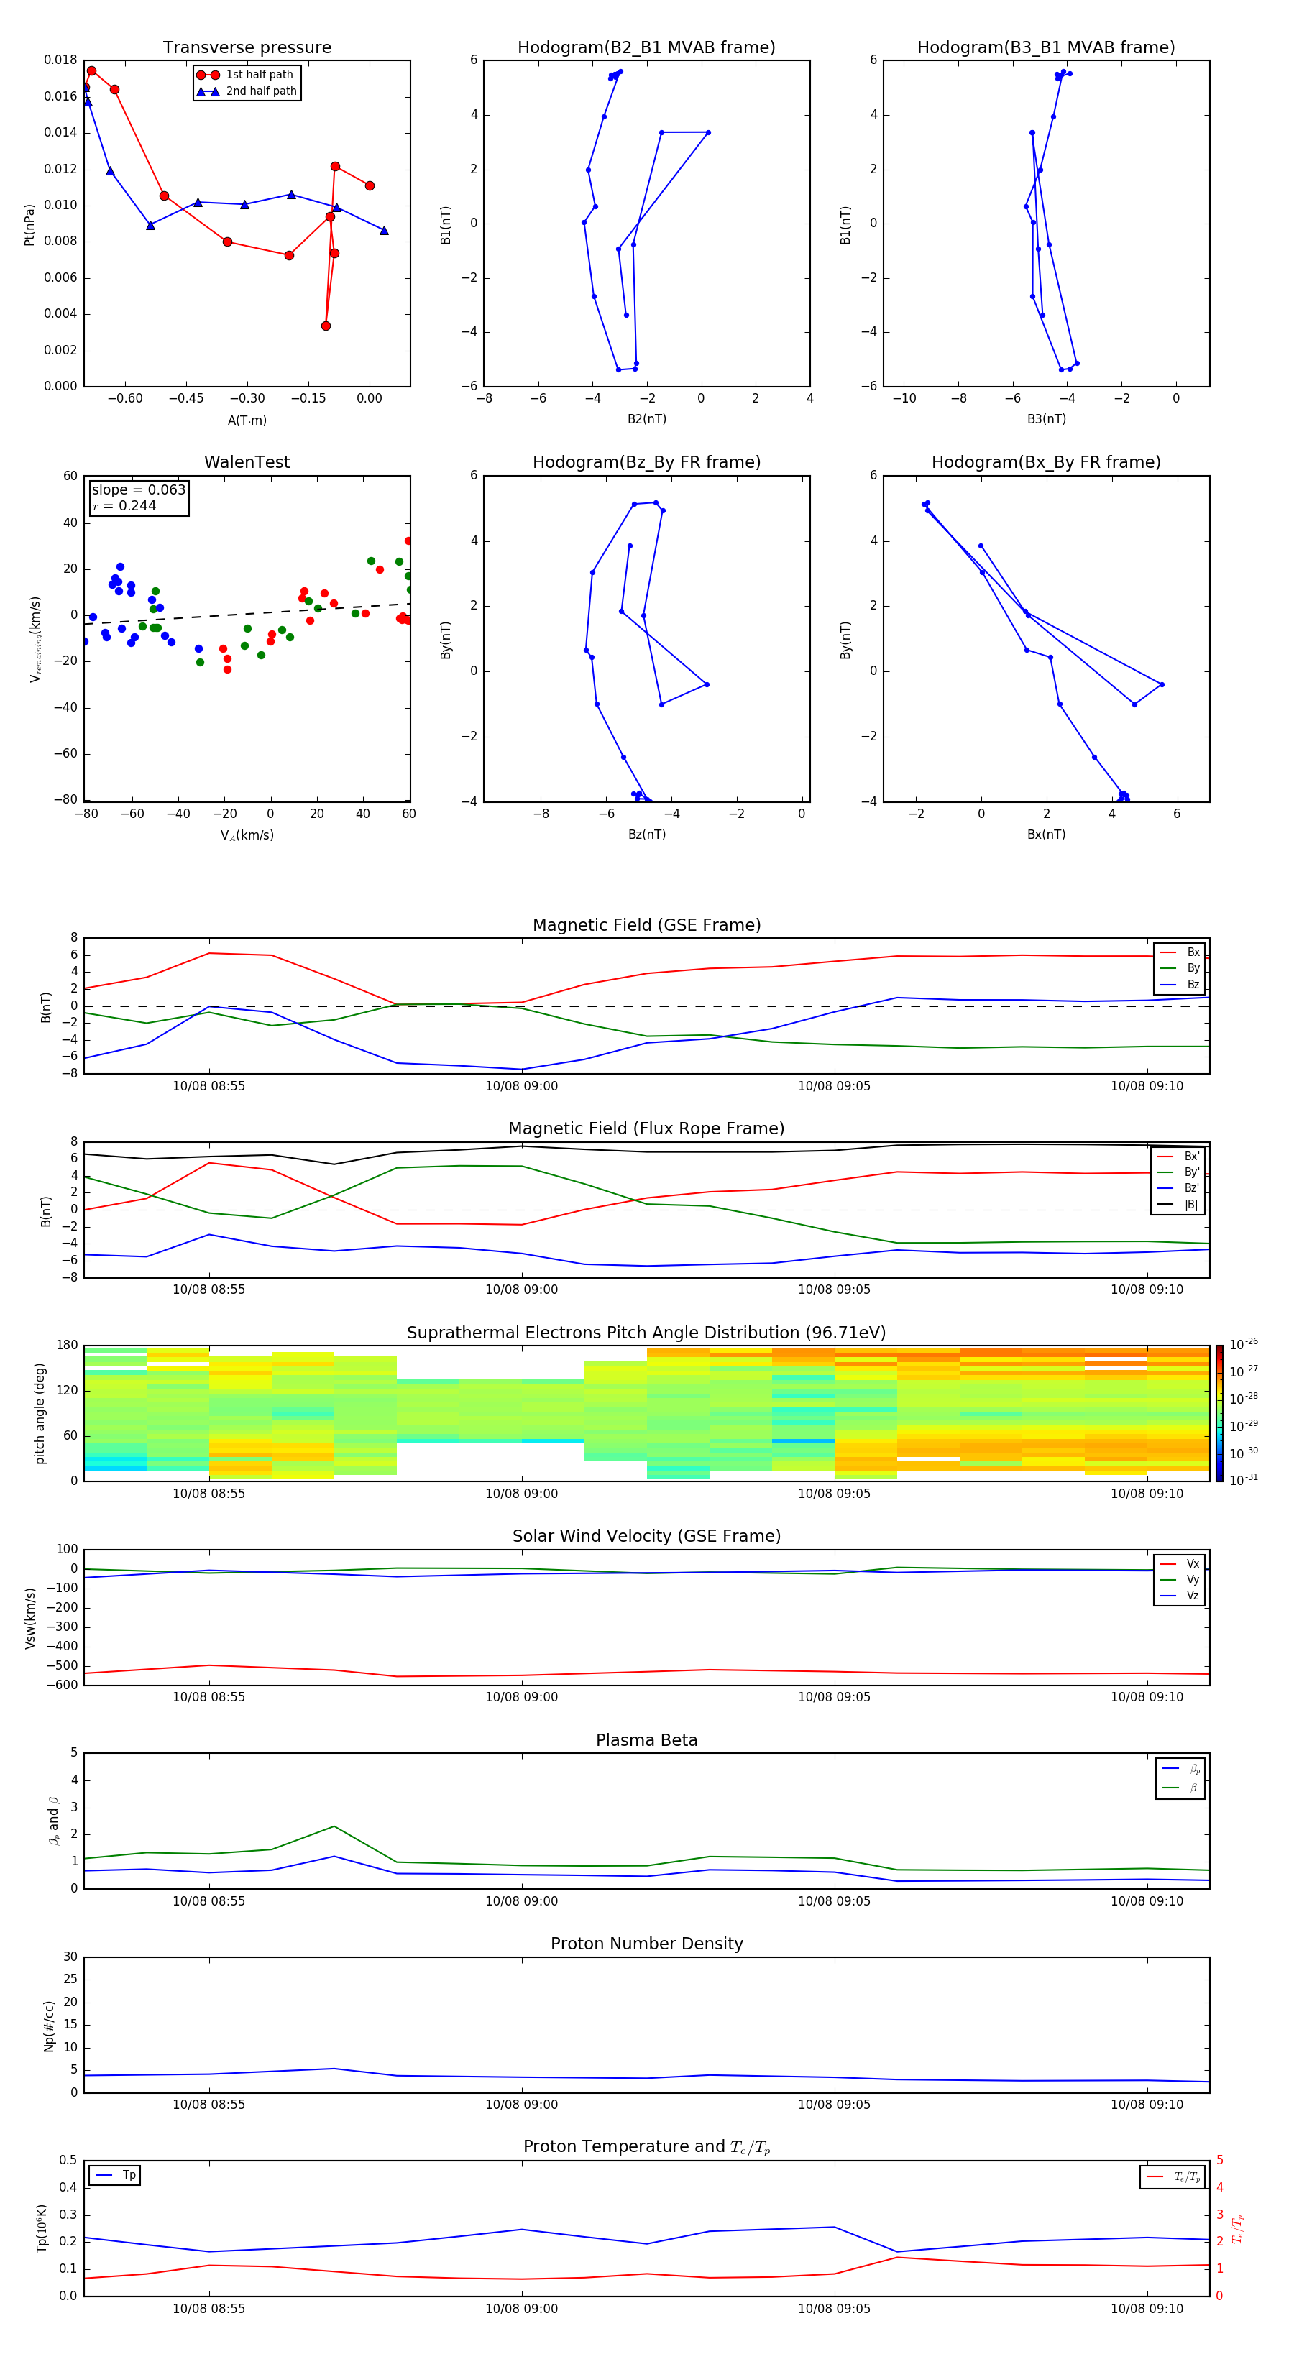The height and width of the screenshot is (2372, 1294).
Task: Click '10/08 09:05' tick under Plasma Beta plot
Action: [833, 1901]
